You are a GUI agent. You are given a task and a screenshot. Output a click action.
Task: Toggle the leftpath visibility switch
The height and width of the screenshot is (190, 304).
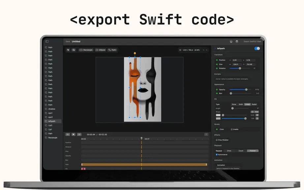(x=257, y=48)
